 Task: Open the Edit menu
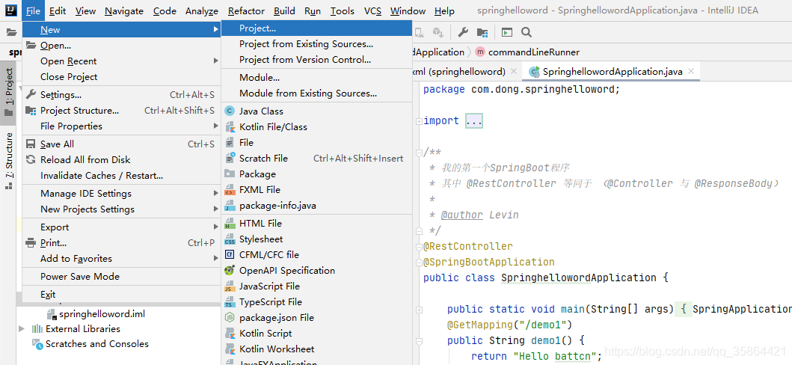[58, 10]
